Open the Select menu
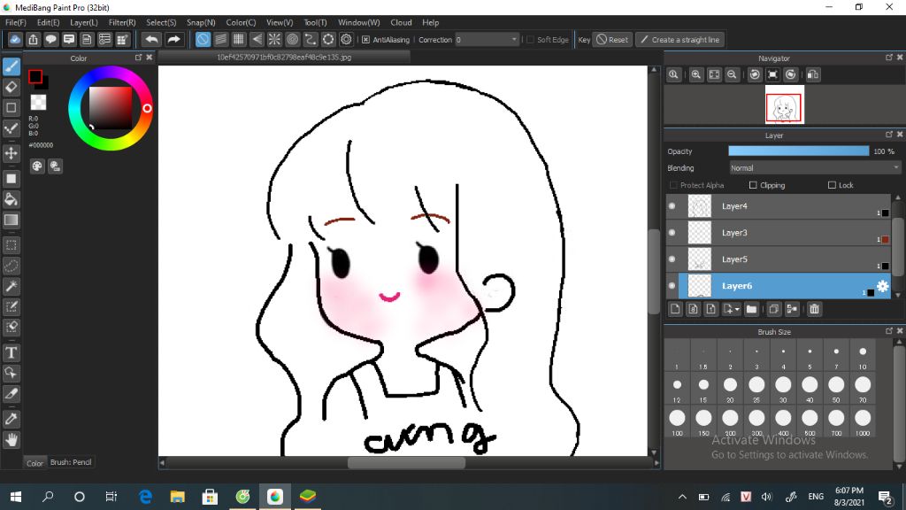Image resolution: width=906 pixels, height=510 pixels. pos(161,22)
